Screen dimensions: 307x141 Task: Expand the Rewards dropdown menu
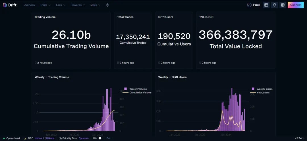pyautogui.click(x=78, y=5)
